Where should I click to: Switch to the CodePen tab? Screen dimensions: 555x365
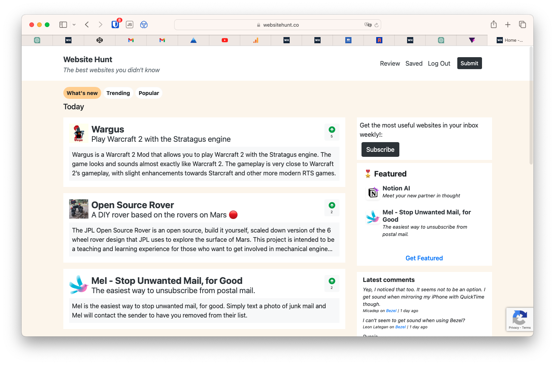click(100, 40)
